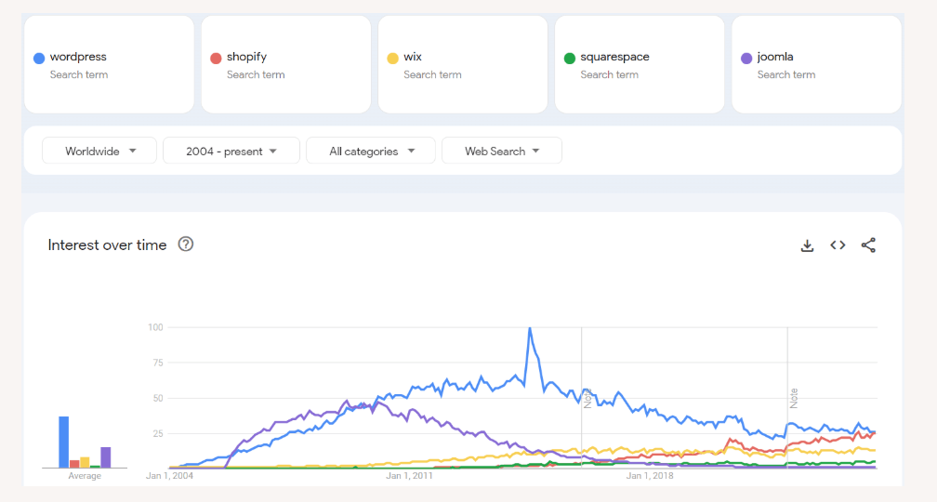This screenshot has width=937, height=502.
Task: Select the wordpress search term field
Action: [x=78, y=57]
